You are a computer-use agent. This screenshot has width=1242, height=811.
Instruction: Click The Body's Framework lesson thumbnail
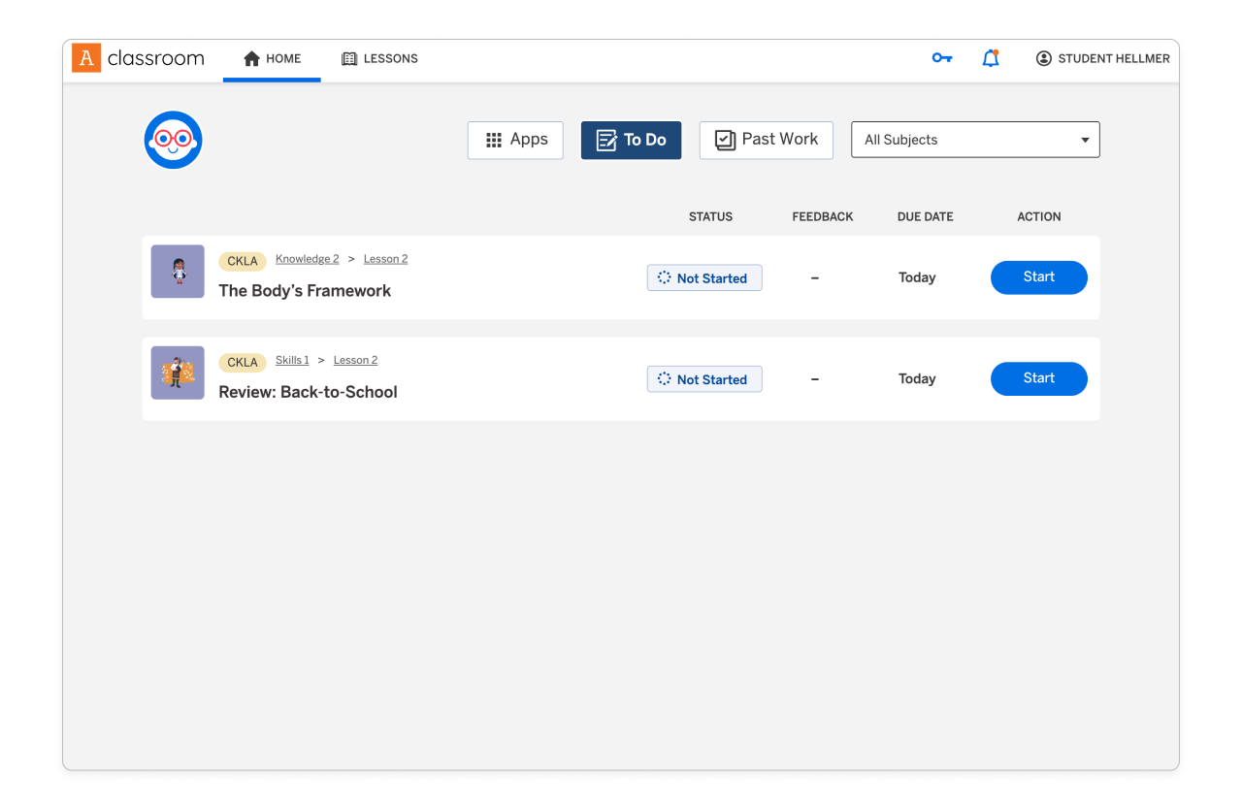click(x=178, y=272)
